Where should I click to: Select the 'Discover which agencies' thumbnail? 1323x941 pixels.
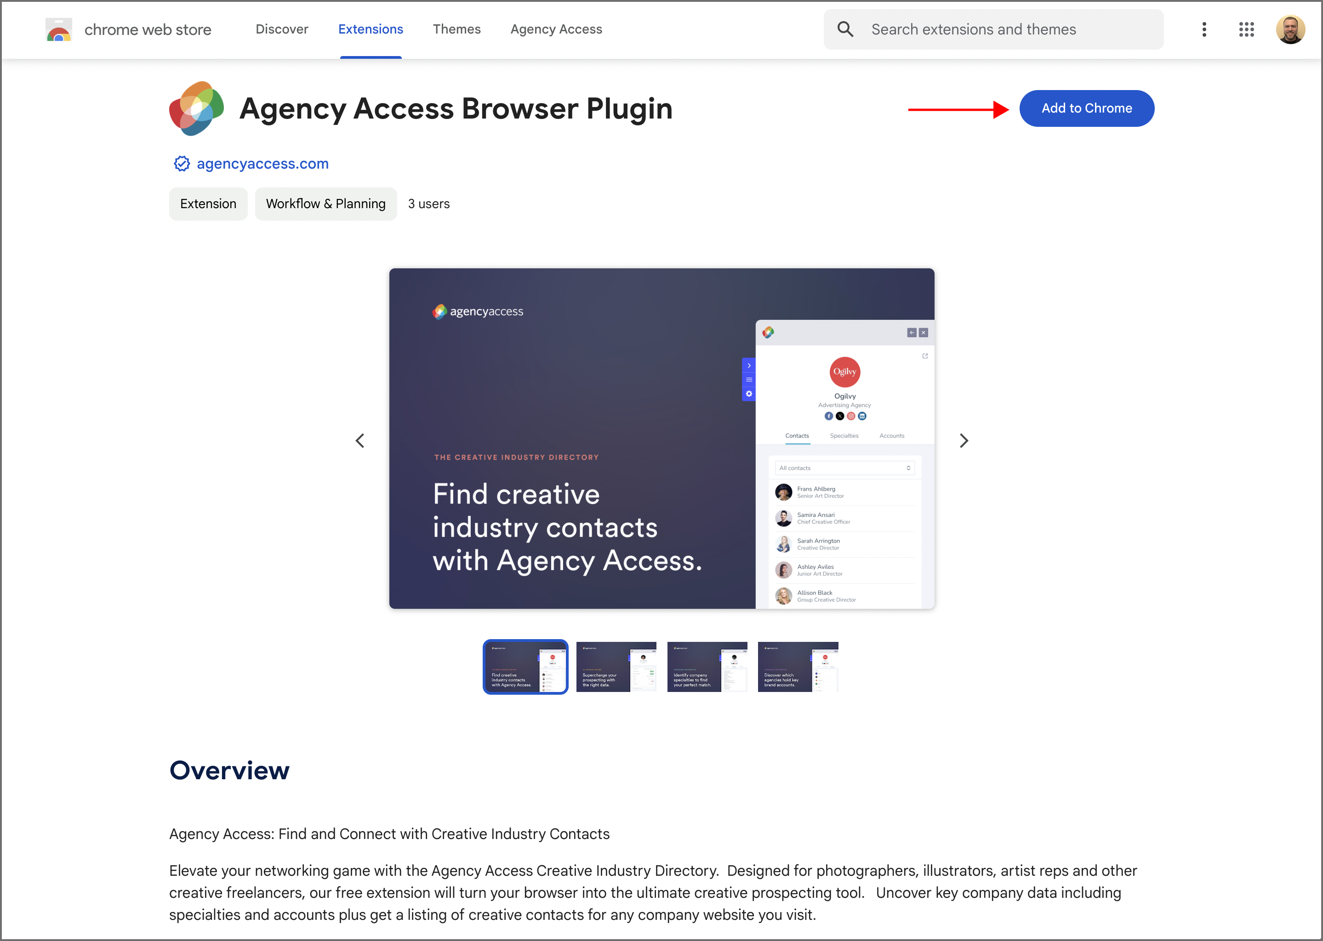click(798, 667)
